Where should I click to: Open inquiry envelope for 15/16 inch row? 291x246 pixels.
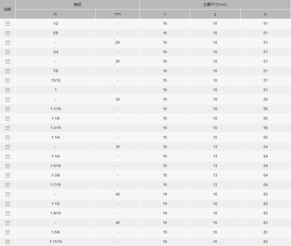[x=8, y=80]
